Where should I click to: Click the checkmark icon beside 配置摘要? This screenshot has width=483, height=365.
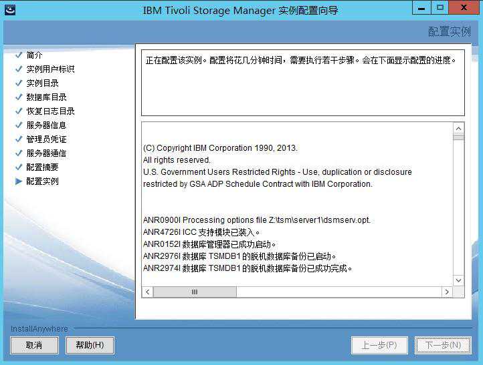[x=19, y=167]
